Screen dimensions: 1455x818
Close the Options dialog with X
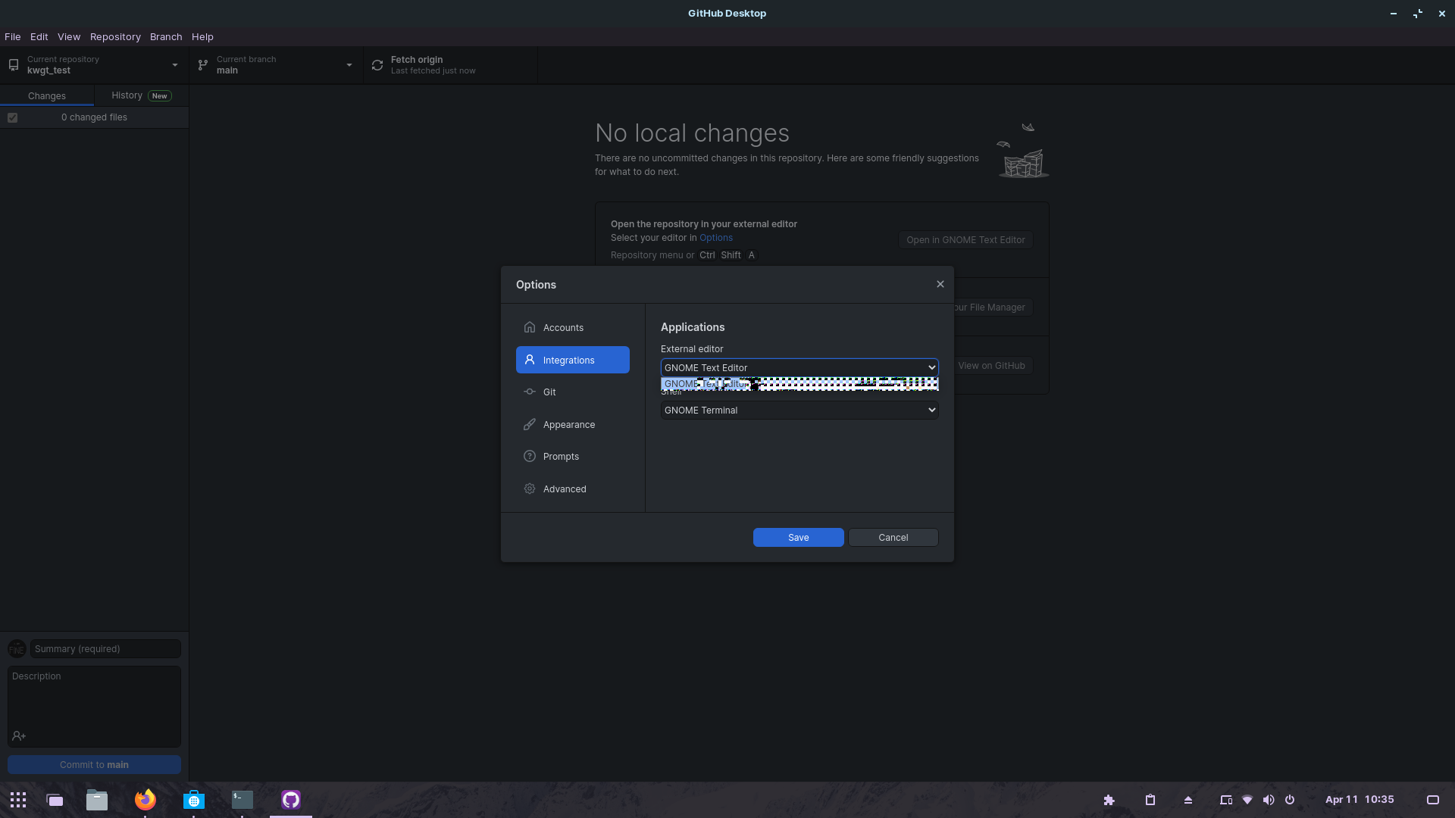tap(940, 284)
